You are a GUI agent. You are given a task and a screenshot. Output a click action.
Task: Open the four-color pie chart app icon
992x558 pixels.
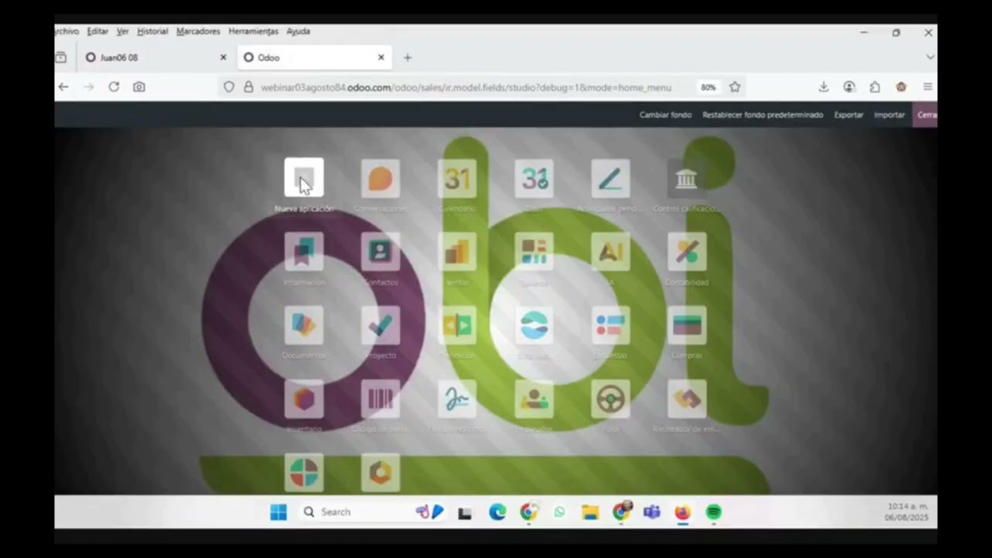click(304, 473)
